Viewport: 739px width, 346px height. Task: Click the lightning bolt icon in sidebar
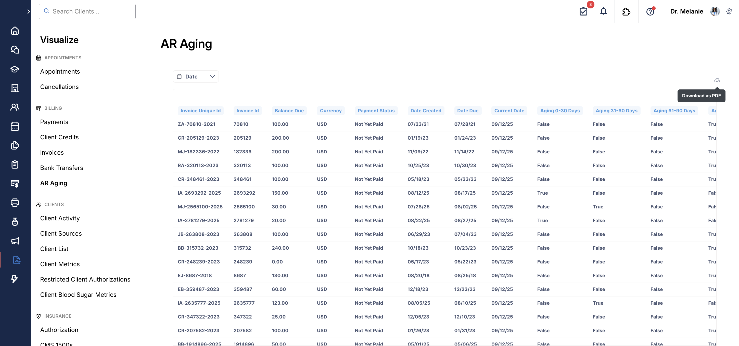(15, 279)
